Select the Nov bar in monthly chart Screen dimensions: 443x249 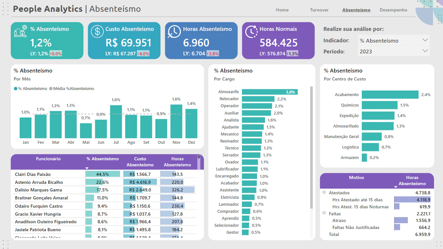tap(176, 121)
